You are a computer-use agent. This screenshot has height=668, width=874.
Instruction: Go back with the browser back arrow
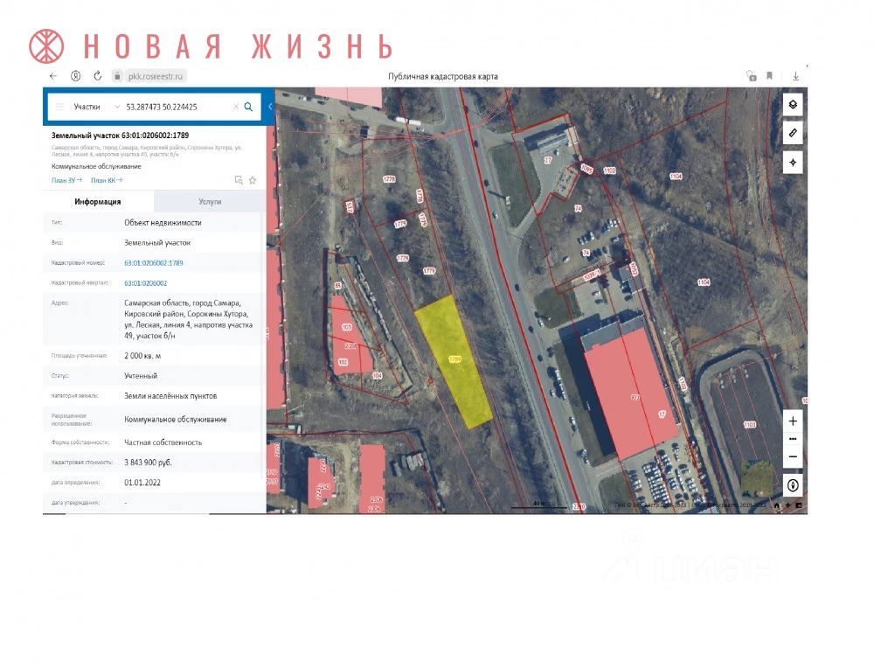[53, 76]
